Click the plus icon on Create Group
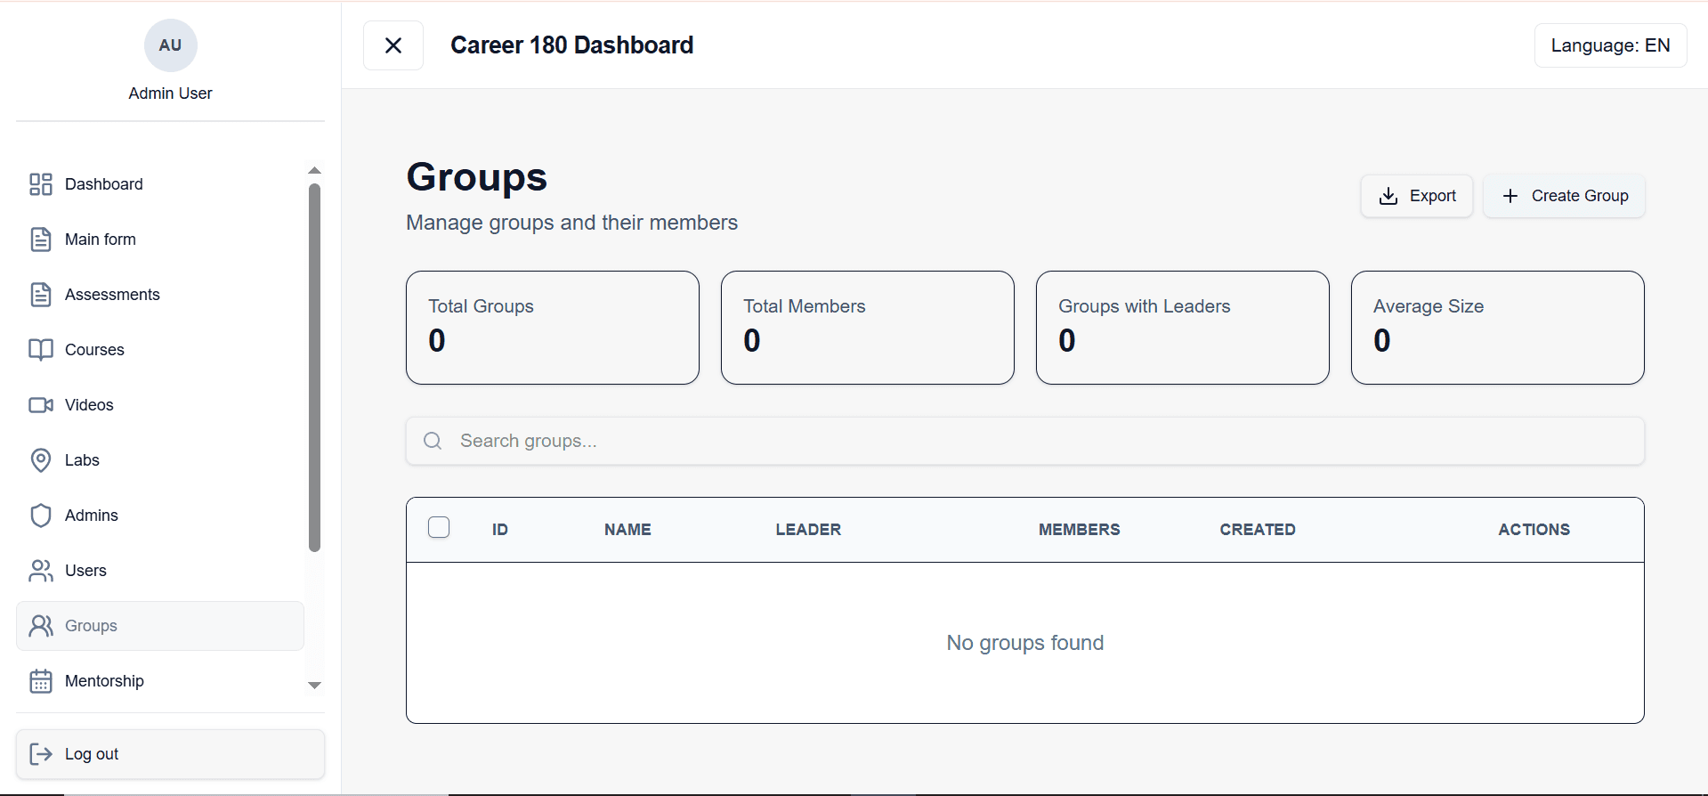The height and width of the screenshot is (796, 1708). click(x=1510, y=196)
